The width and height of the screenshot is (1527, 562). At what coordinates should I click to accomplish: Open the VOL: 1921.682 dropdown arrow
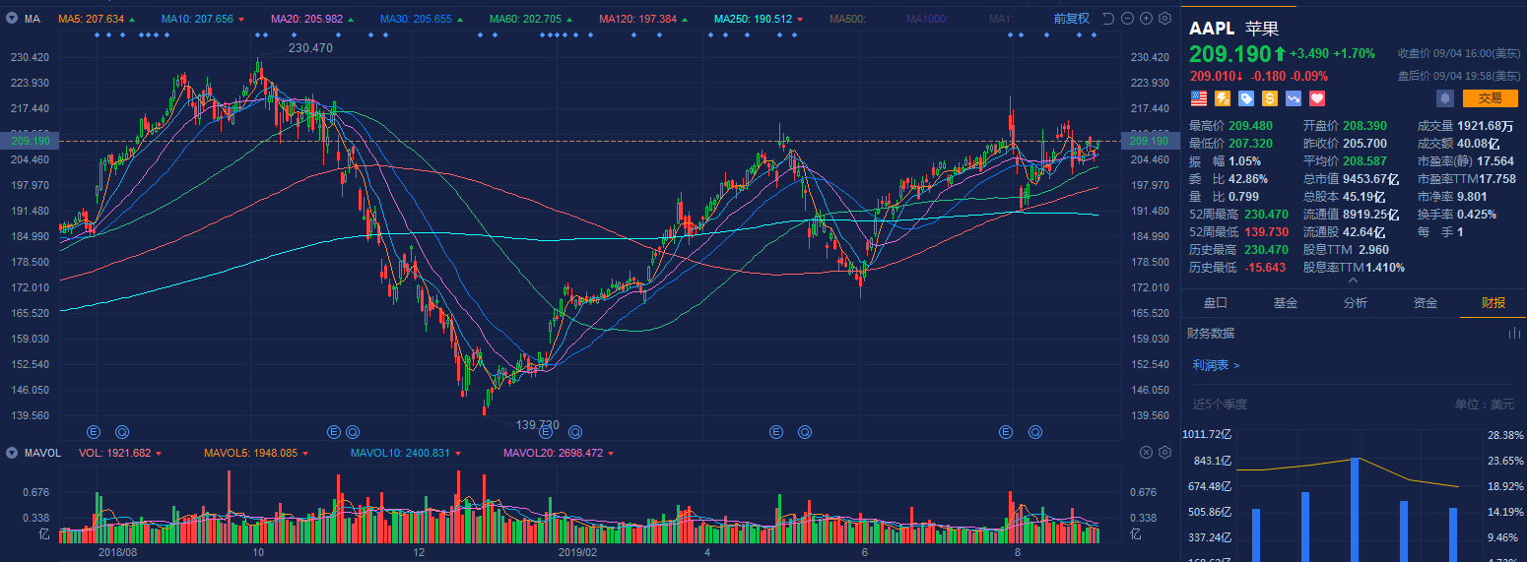coord(159,454)
